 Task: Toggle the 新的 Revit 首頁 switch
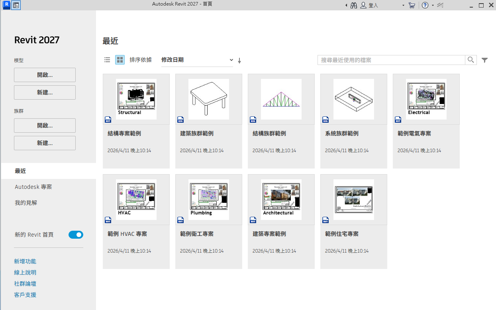(x=76, y=235)
